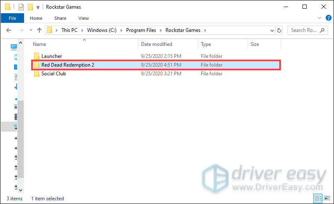Click This PC monitor icon in navigation pane
This screenshot has width=334, height=204.
[14, 47]
